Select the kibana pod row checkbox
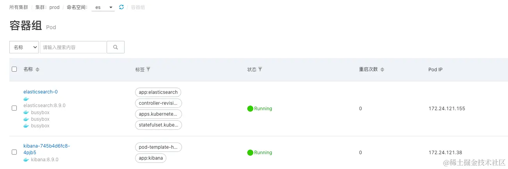The height and width of the screenshot is (169, 508). tap(14, 152)
